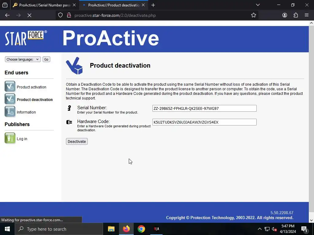Viewport: 314px width, 235px height.
Task: Close the Serial Number parameters tab
Action: tap(74, 5)
